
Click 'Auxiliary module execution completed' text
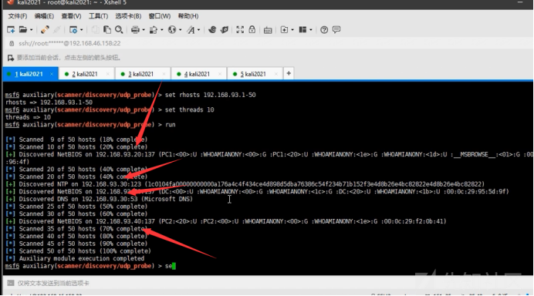pos(82,258)
